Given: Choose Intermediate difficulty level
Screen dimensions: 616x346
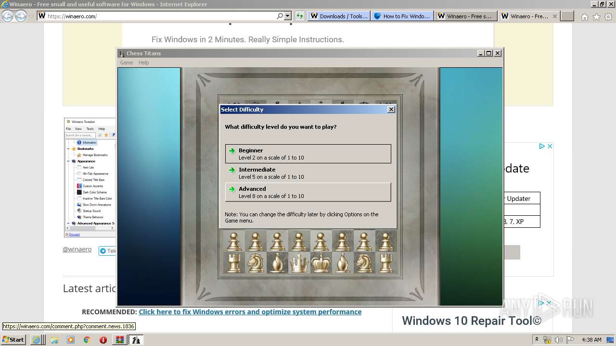Looking at the screenshot, I should (x=308, y=173).
